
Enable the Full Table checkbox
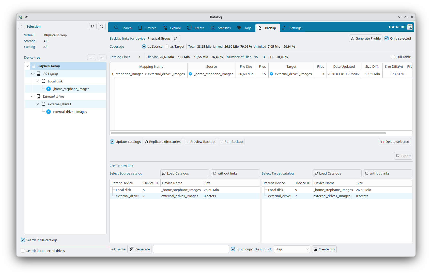(x=393, y=57)
